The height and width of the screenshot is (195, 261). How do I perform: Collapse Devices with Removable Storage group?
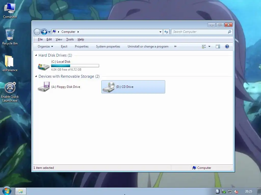click(36, 76)
